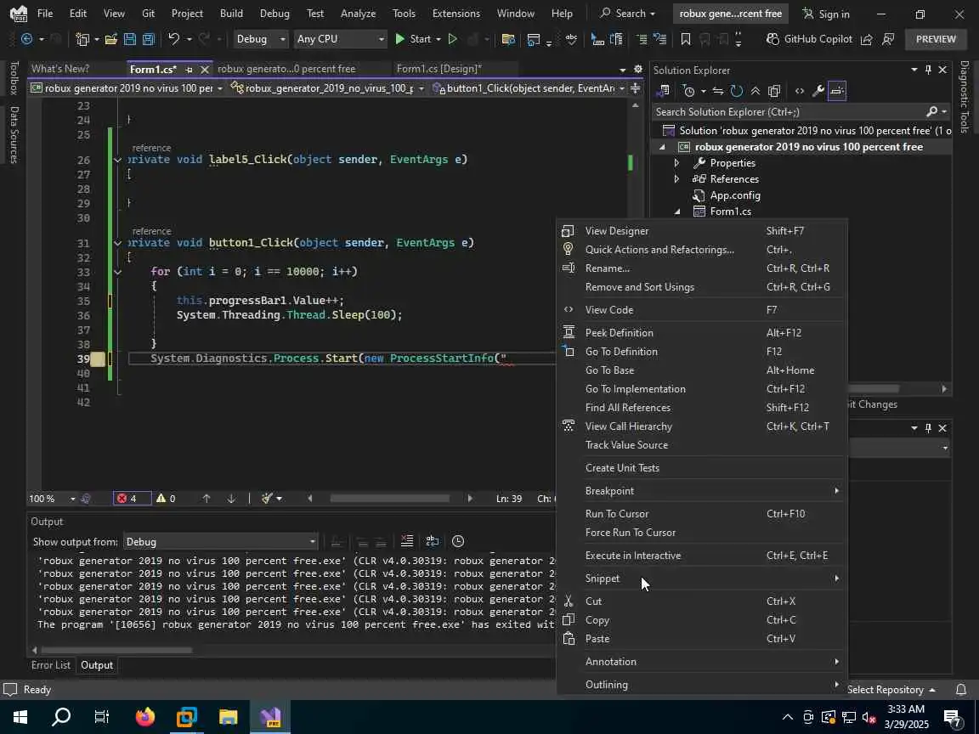Click the Undo arrow icon
This screenshot has height=734, width=979.
[174, 39]
